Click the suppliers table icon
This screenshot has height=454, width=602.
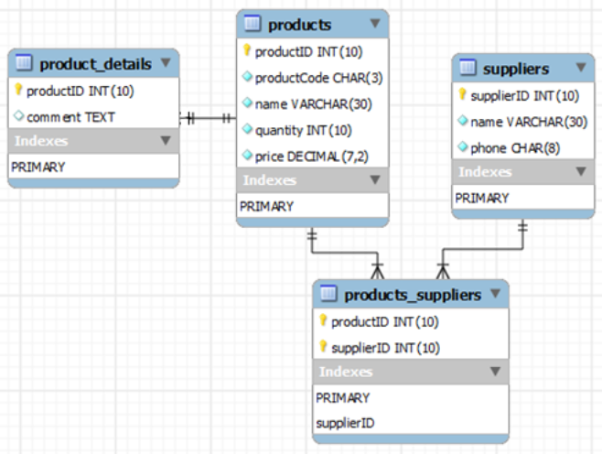(x=468, y=67)
